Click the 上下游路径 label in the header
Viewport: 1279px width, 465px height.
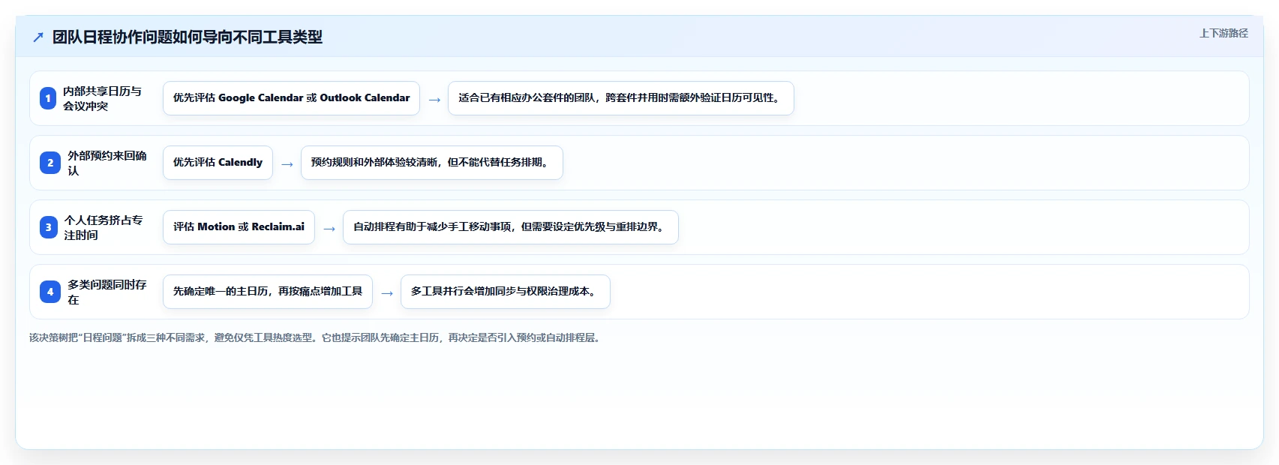(x=1223, y=33)
